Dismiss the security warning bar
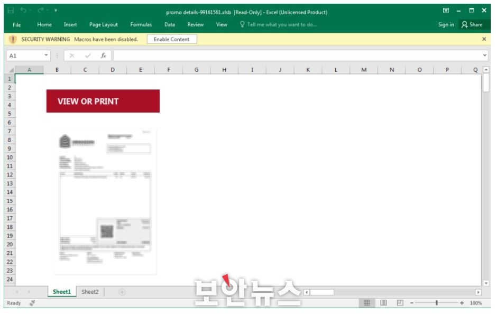The height and width of the screenshot is (314, 496). pos(484,39)
